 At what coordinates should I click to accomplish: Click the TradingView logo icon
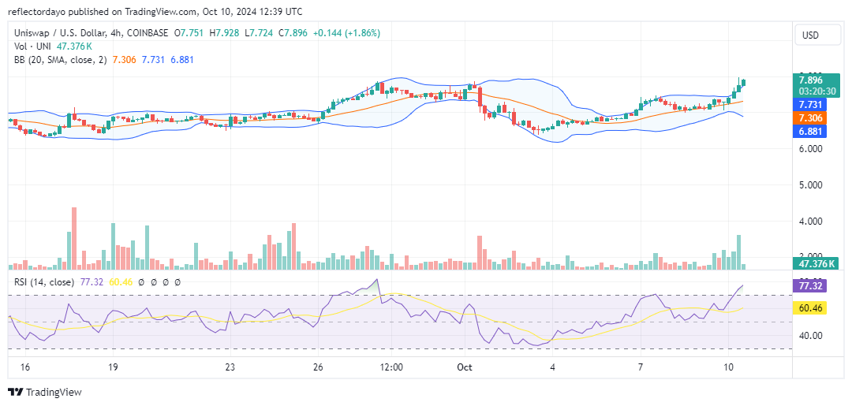pos(15,392)
